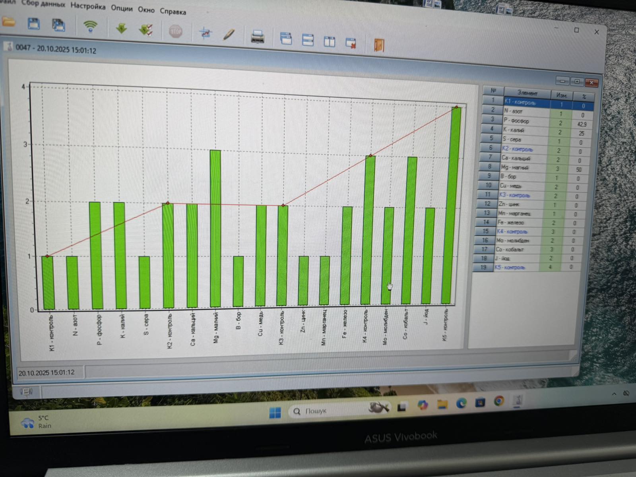The image size is (636, 477).
Task: Click the open folder toolbar icon
Action: (8, 22)
